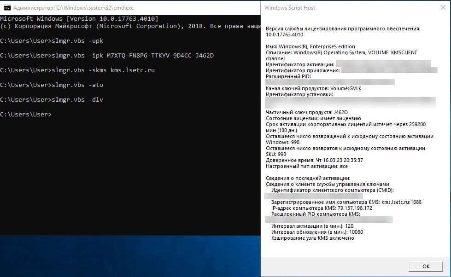Viewport: 451px width, 277px height.
Task: Click 'Кэширование узла KMS включено' line
Action: tap(312, 238)
